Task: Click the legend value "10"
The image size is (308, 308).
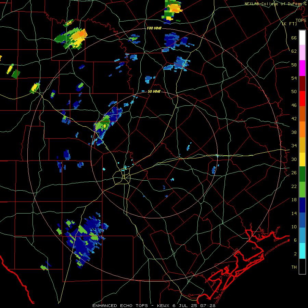Action: coord(294,227)
